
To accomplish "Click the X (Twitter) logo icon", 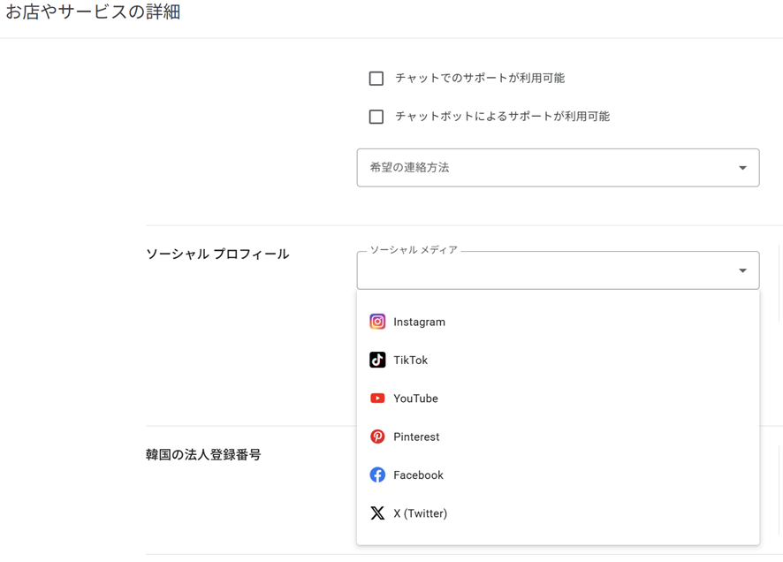I will (x=377, y=513).
